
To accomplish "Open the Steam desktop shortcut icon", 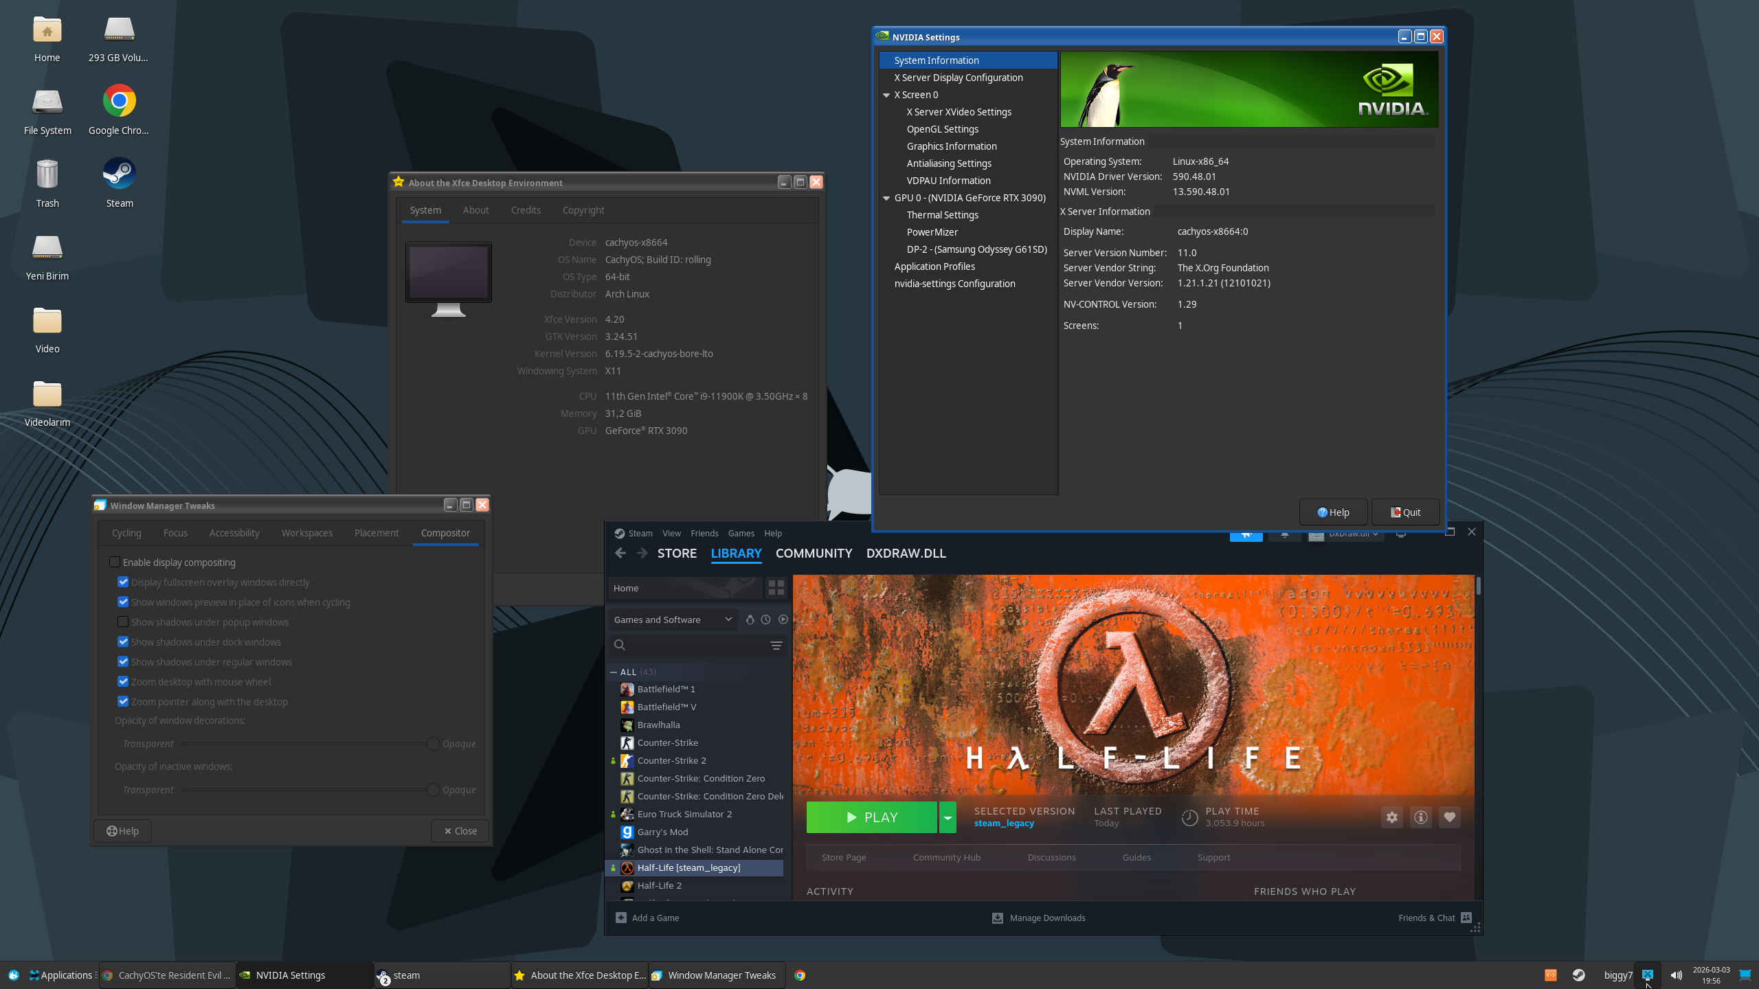I will (x=119, y=174).
